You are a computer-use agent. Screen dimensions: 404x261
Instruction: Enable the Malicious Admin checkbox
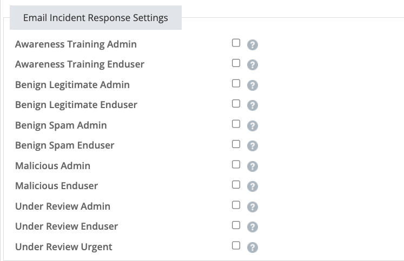coord(236,164)
